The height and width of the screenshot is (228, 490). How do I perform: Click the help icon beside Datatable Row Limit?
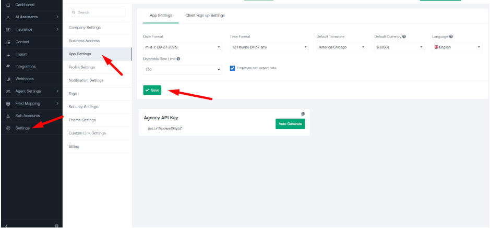(x=178, y=59)
